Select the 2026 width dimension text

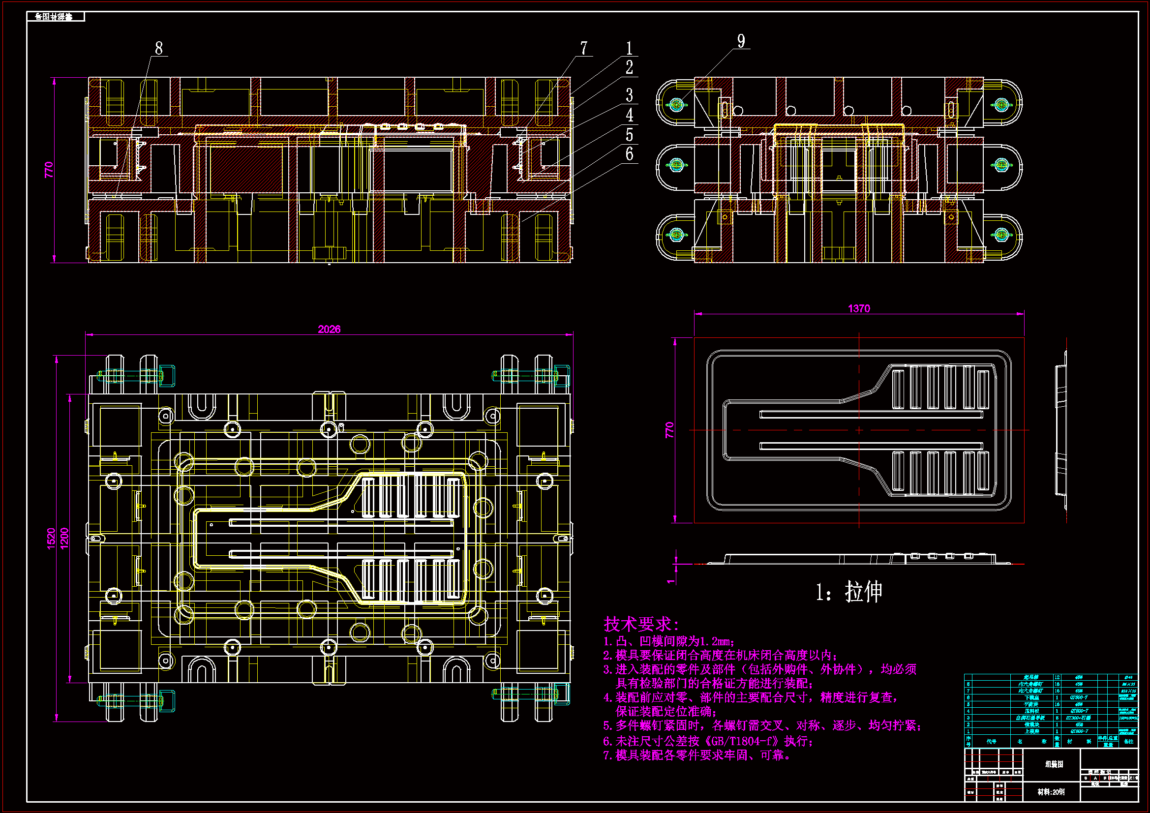(x=329, y=329)
